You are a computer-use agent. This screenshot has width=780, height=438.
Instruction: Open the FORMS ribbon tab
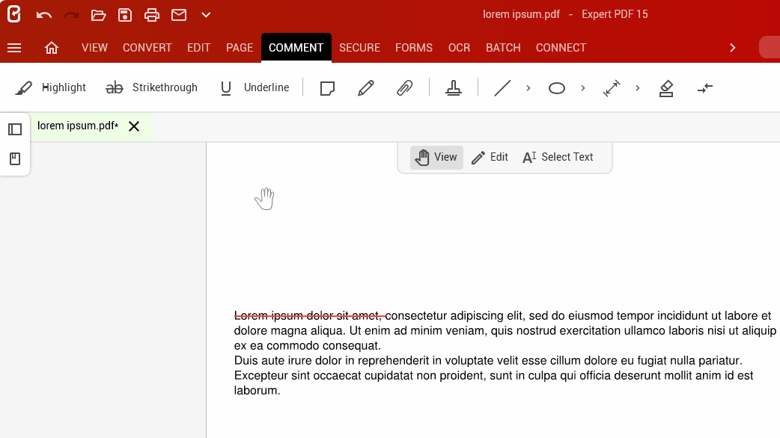point(414,48)
